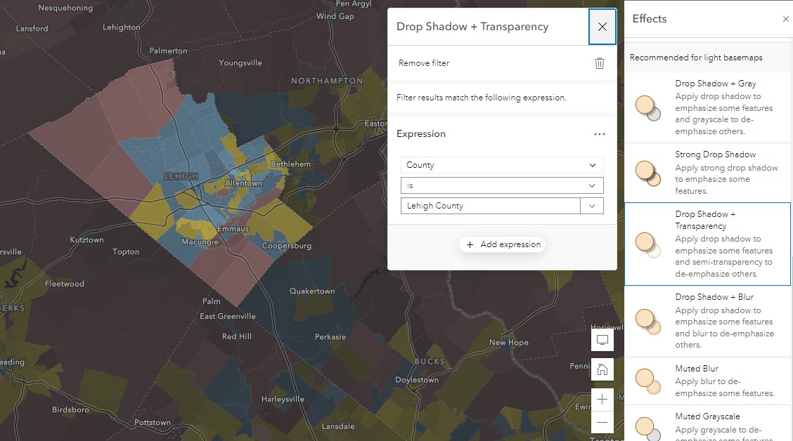
Task: Click the Youngsville label on map
Action: (240, 63)
